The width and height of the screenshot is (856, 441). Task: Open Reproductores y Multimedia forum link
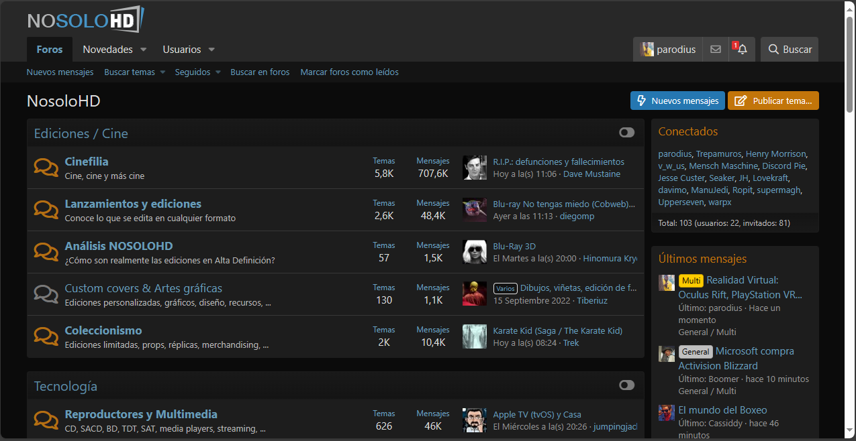[141, 414]
